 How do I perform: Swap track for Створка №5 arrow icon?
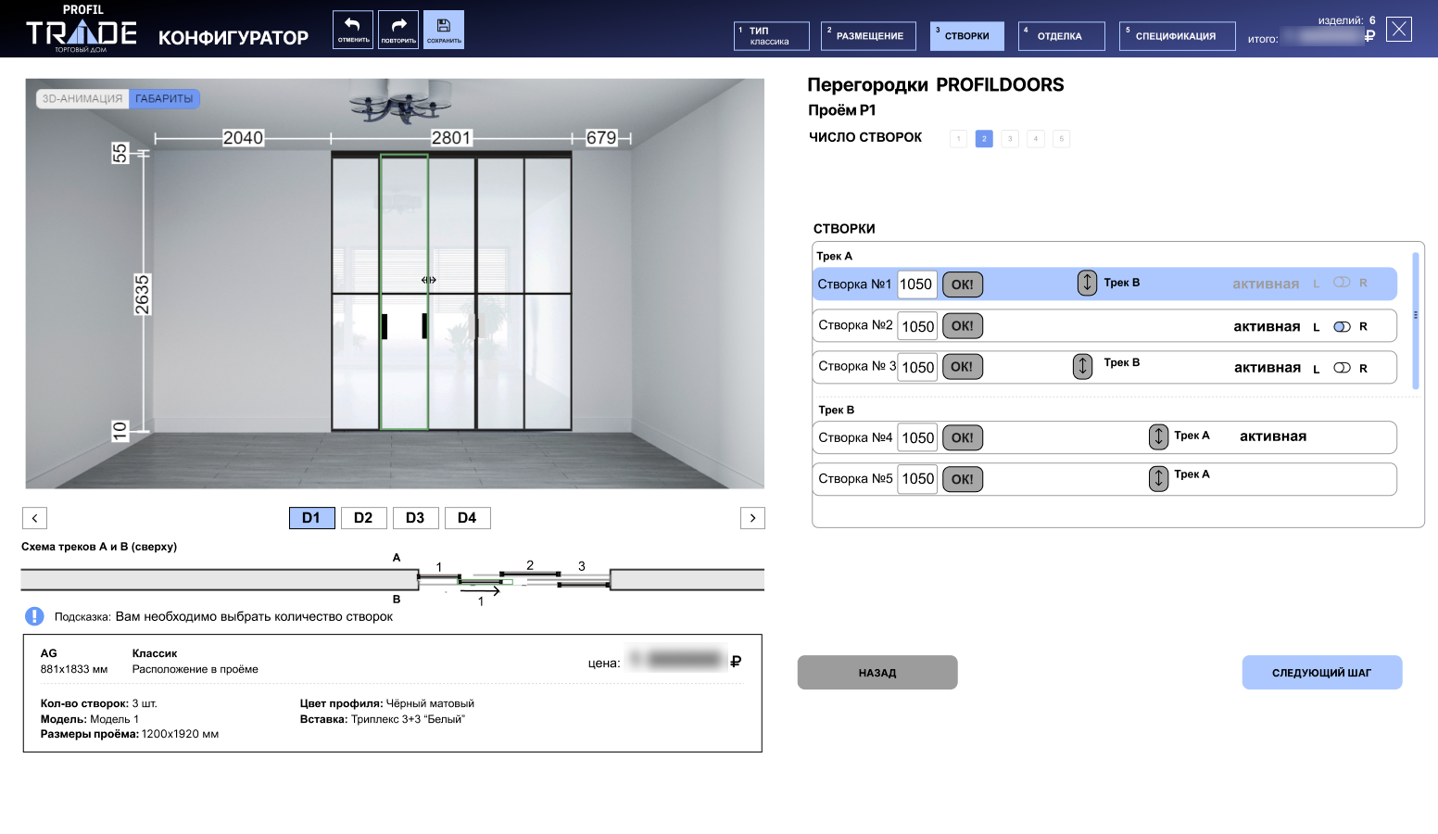[x=1158, y=478]
